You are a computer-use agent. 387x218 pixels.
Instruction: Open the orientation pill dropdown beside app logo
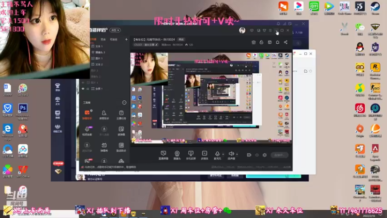pyautogui.click(x=115, y=30)
